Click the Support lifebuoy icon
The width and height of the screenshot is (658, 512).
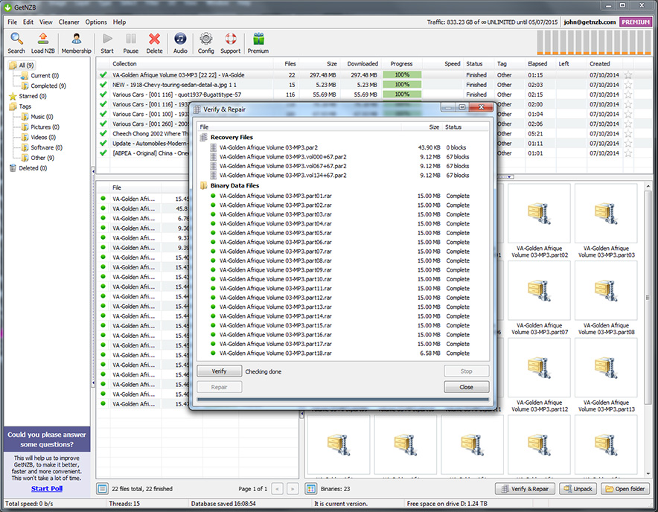(x=231, y=43)
